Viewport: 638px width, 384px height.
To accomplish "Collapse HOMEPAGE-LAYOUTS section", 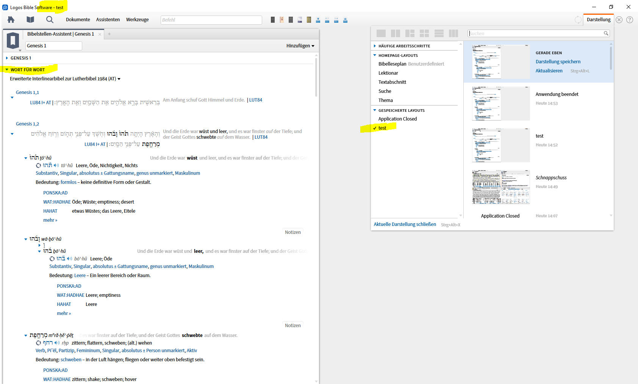I will 375,55.
